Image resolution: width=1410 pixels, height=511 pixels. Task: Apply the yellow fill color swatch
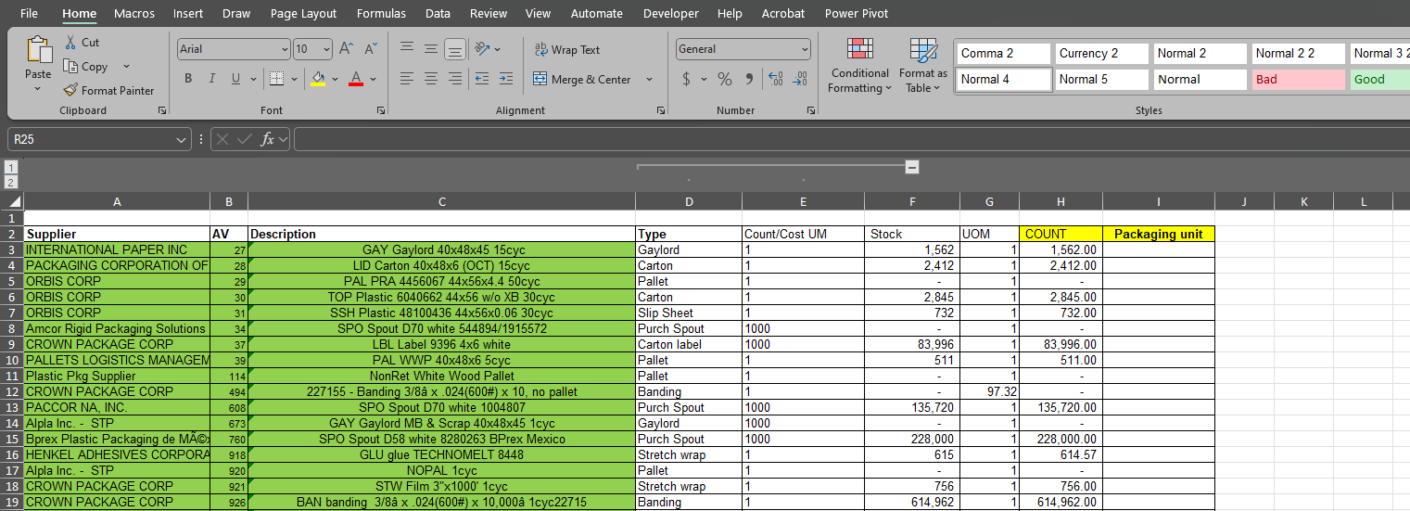(x=318, y=79)
